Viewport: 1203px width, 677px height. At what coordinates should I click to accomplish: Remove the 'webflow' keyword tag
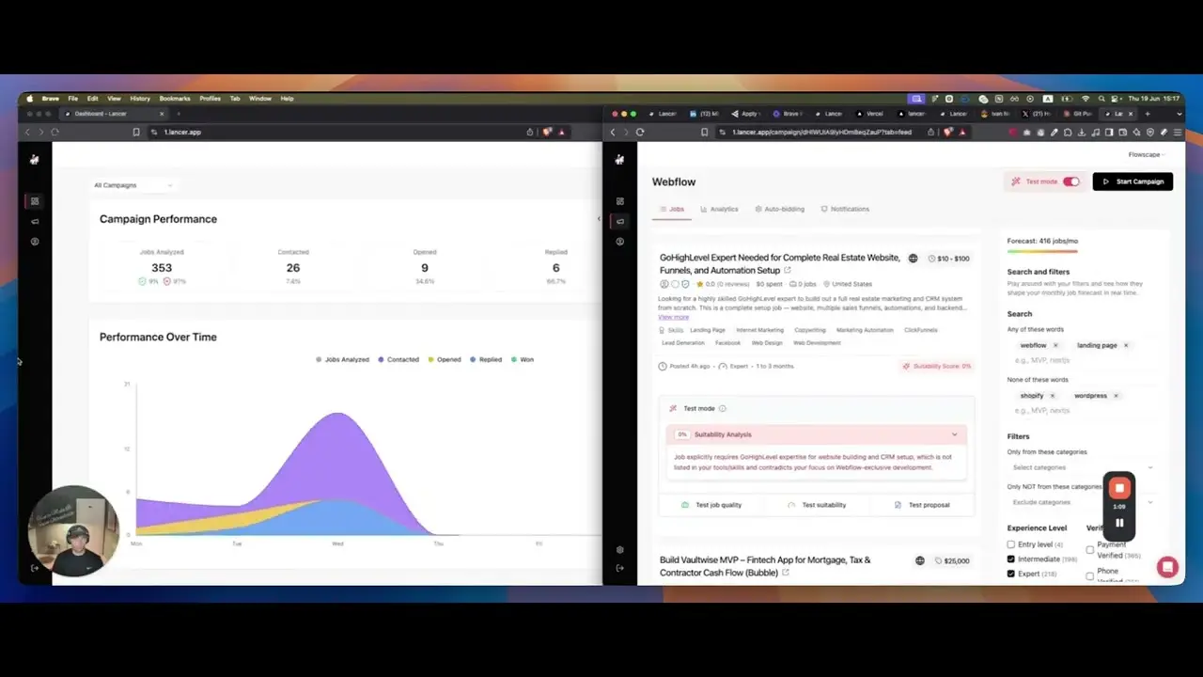tap(1055, 345)
